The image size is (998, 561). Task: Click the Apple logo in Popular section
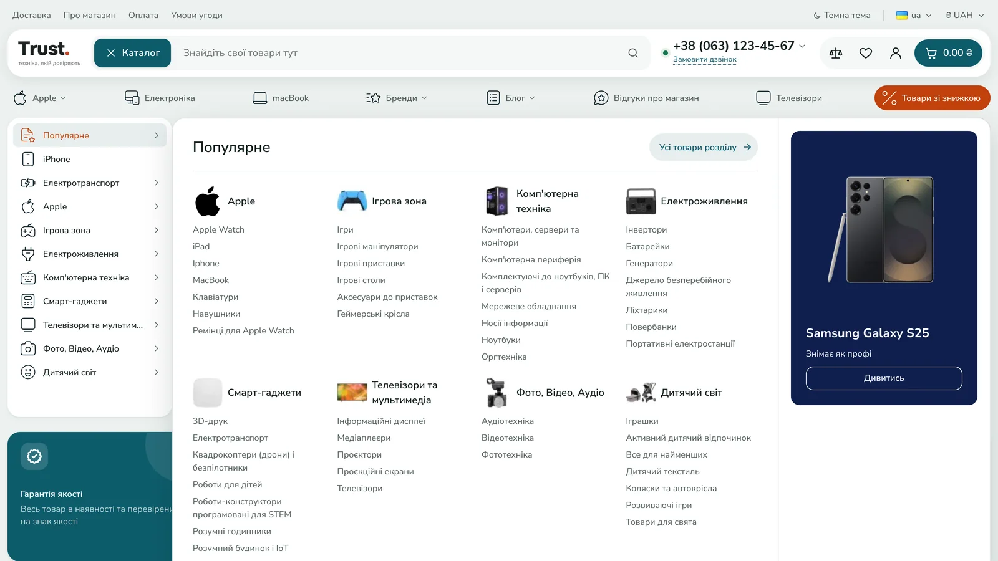(x=208, y=201)
